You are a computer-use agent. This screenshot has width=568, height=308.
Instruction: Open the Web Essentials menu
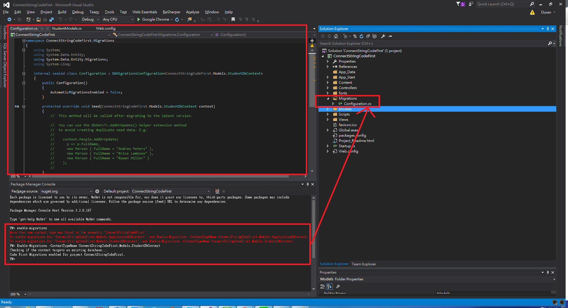coord(144,12)
